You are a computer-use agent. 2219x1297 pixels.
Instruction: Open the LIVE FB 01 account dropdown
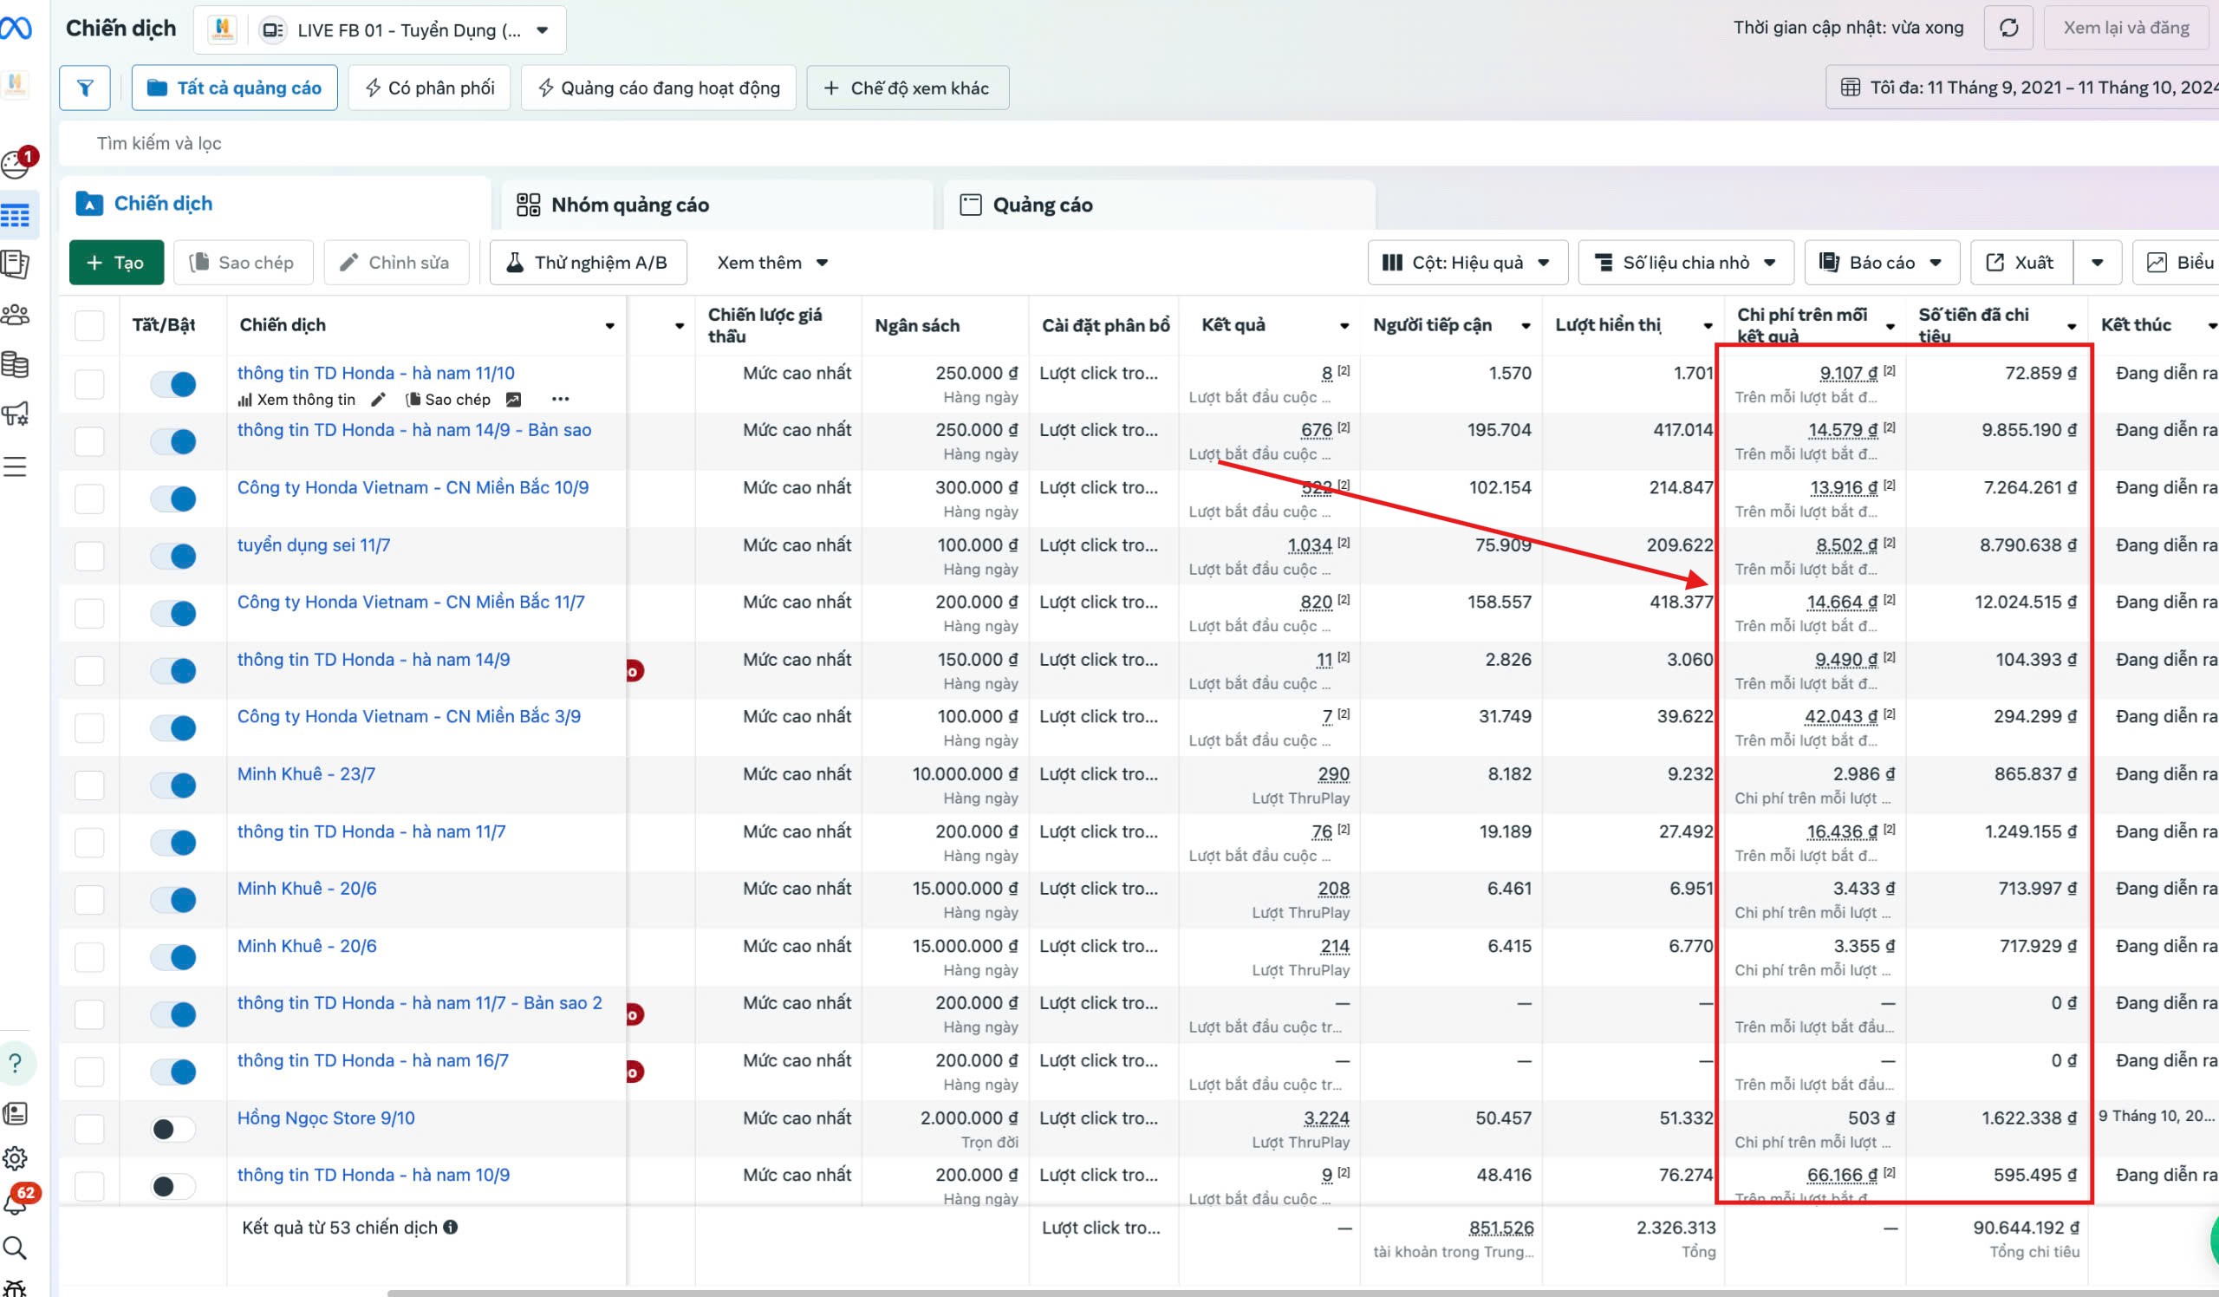(x=380, y=30)
